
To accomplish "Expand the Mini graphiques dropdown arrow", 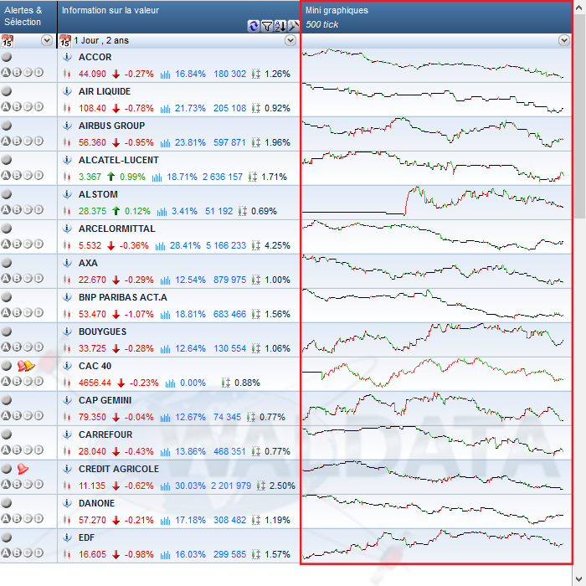I will (564, 40).
